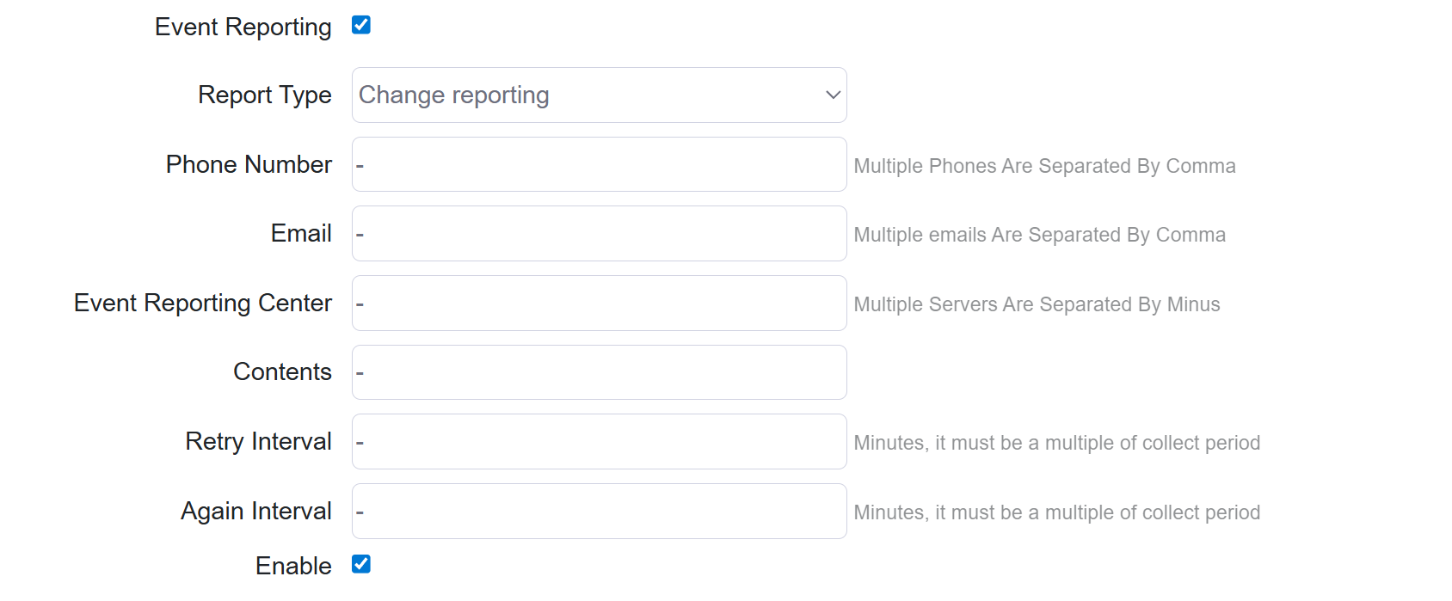Image resolution: width=1452 pixels, height=601 pixels.
Task: Select the Event Reporting Center field
Action: tap(599, 303)
